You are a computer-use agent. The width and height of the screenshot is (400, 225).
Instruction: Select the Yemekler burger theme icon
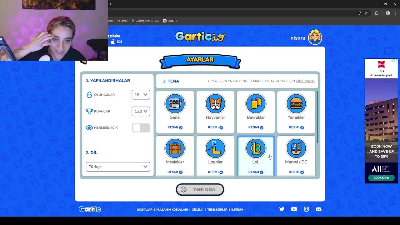(x=296, y=104)
